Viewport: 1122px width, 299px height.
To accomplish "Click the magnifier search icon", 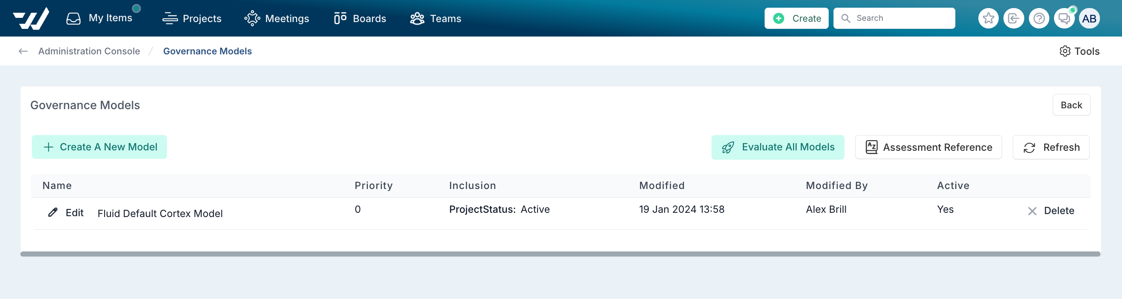I will click(845, 18).
